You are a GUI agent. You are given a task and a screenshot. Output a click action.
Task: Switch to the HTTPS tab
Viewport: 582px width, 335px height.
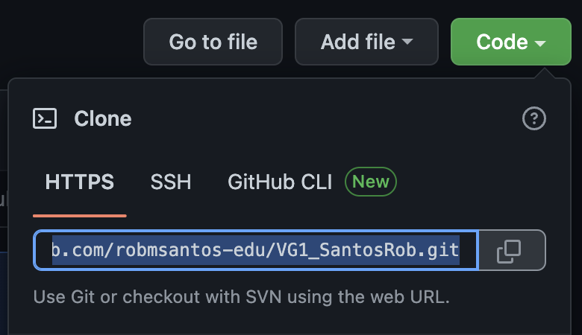pyautogui.click(x=80, y=182)
